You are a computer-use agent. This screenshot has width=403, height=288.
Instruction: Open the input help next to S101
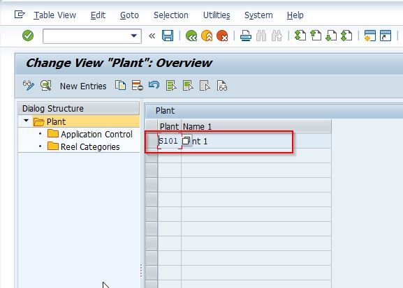[x=186, y=140]
